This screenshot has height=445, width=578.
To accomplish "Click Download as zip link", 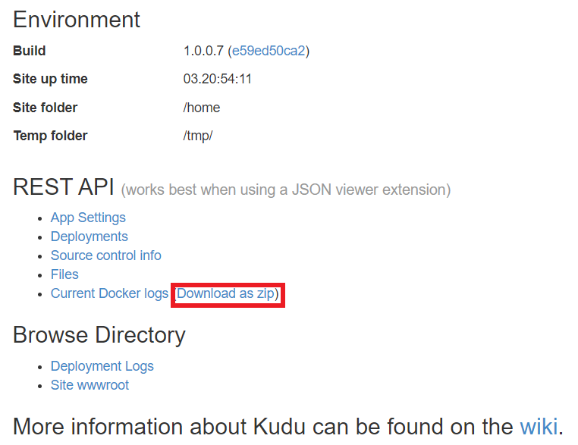I will (x=226, y=293).
